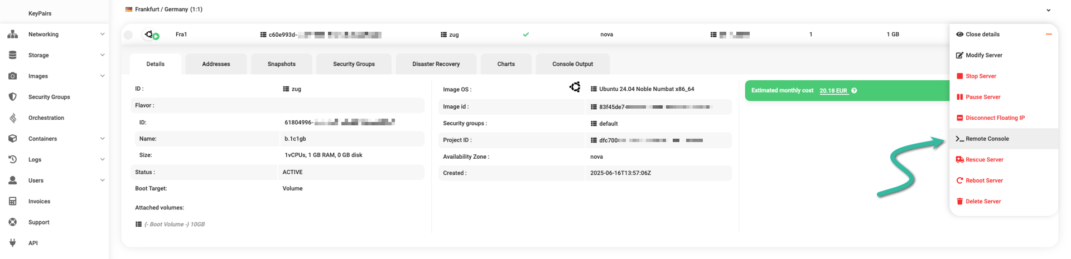Click the three-dots icon in the actions menu
Screen dimensions: 1071x259
pyautogui.click(x=1049, y=35)
